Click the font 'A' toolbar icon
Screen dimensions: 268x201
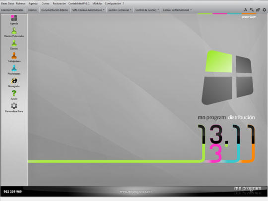[x=246, y=10]
